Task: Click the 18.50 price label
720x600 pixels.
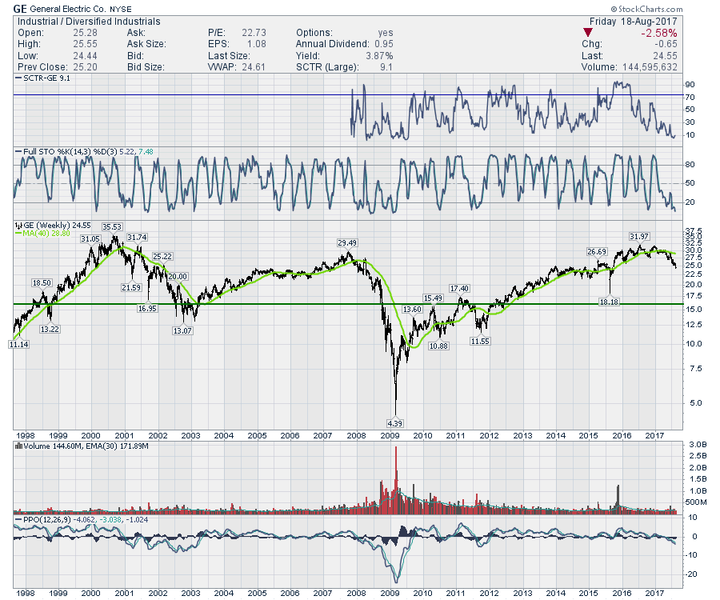Action: click(x=42, y=282)
